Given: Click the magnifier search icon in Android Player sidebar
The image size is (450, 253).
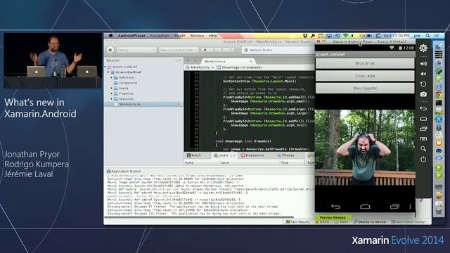Looking at the screenshot, I should click(423, 149).
